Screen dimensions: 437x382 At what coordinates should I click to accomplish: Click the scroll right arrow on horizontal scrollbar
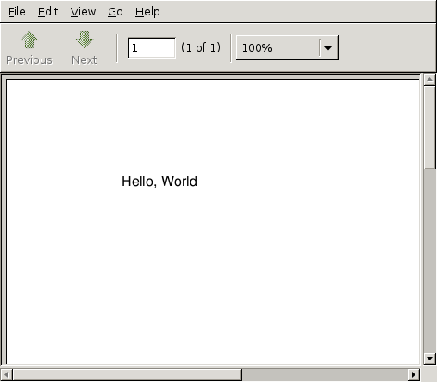[413, 374]
